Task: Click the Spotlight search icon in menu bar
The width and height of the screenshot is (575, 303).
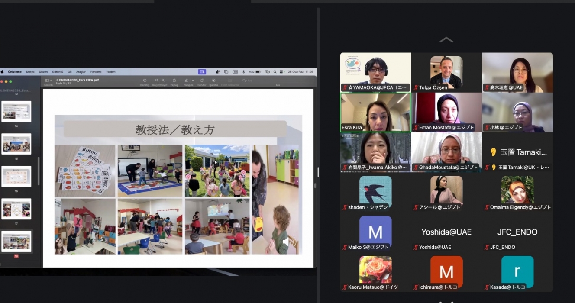Action: pos(275,72)
